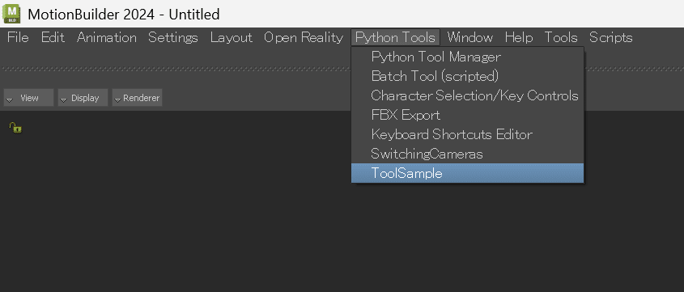Viewport: 684px width, 292px height.
Task: Click the MotionBuilder app logo icon
Action: point(11,14)
